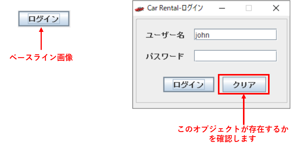Focus the ユーザー名 field containing john

[235, 35]
